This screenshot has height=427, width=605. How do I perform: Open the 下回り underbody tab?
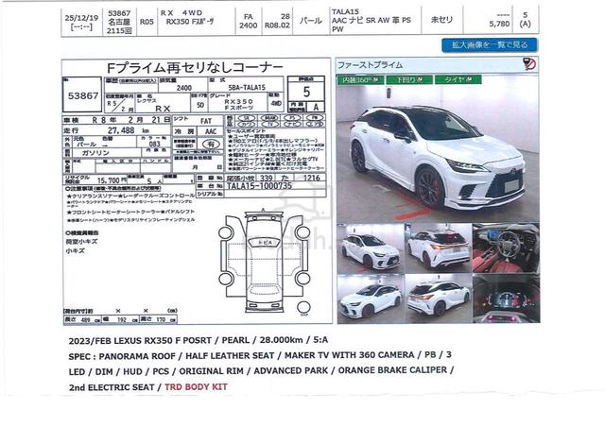(409, 80)
